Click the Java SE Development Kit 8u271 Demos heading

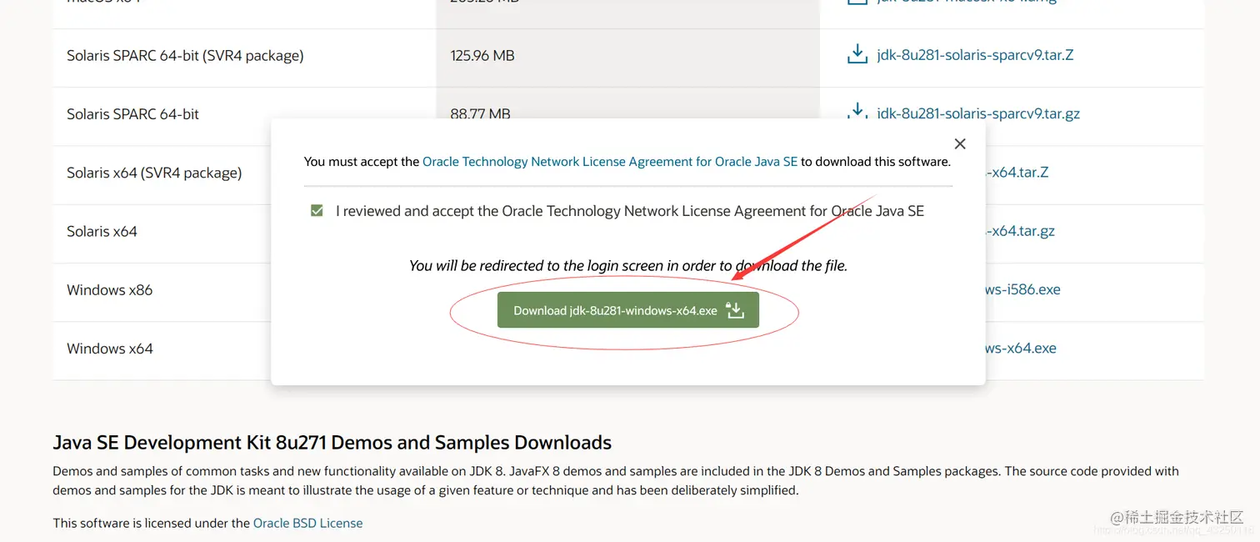(x=332, y=442)
